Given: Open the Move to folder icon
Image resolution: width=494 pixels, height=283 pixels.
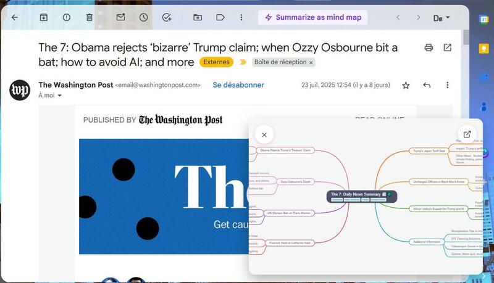Looking at the screenshot, I should [x=198, y=17].
